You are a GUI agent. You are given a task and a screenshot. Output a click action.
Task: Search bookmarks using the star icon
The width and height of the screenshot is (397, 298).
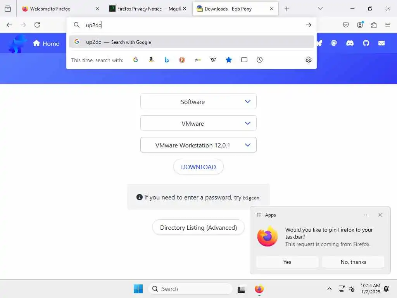coord(229,60)
